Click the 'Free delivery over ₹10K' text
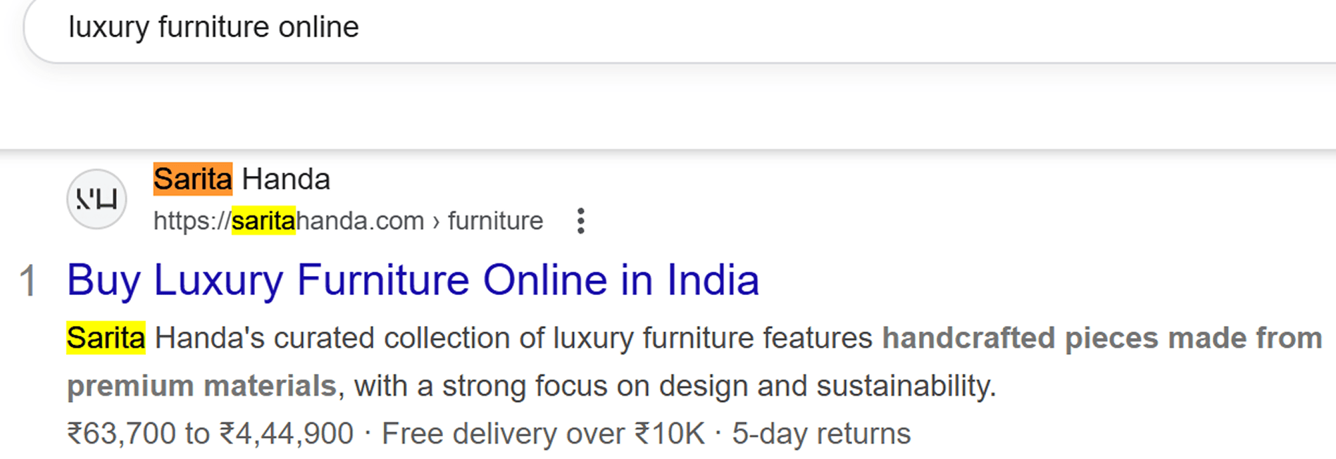This screenshot has width=1336, height=459. point(543,434)
